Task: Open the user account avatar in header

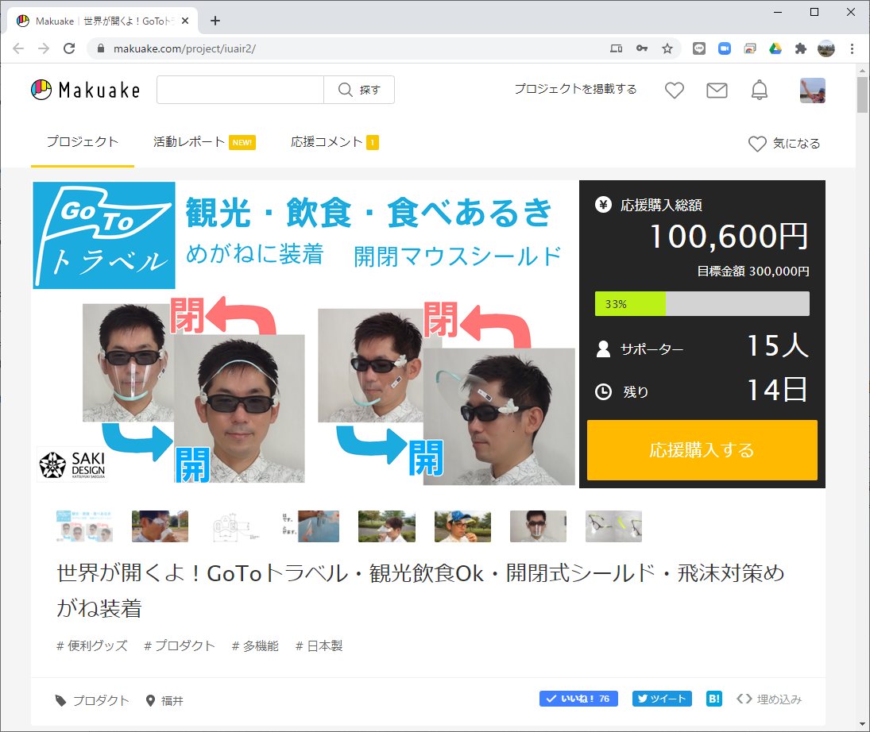Action: pos(812,91)
